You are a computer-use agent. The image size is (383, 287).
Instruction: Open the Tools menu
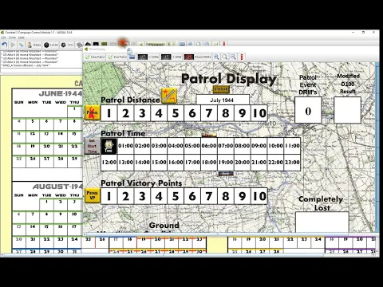tap(12, 37)
